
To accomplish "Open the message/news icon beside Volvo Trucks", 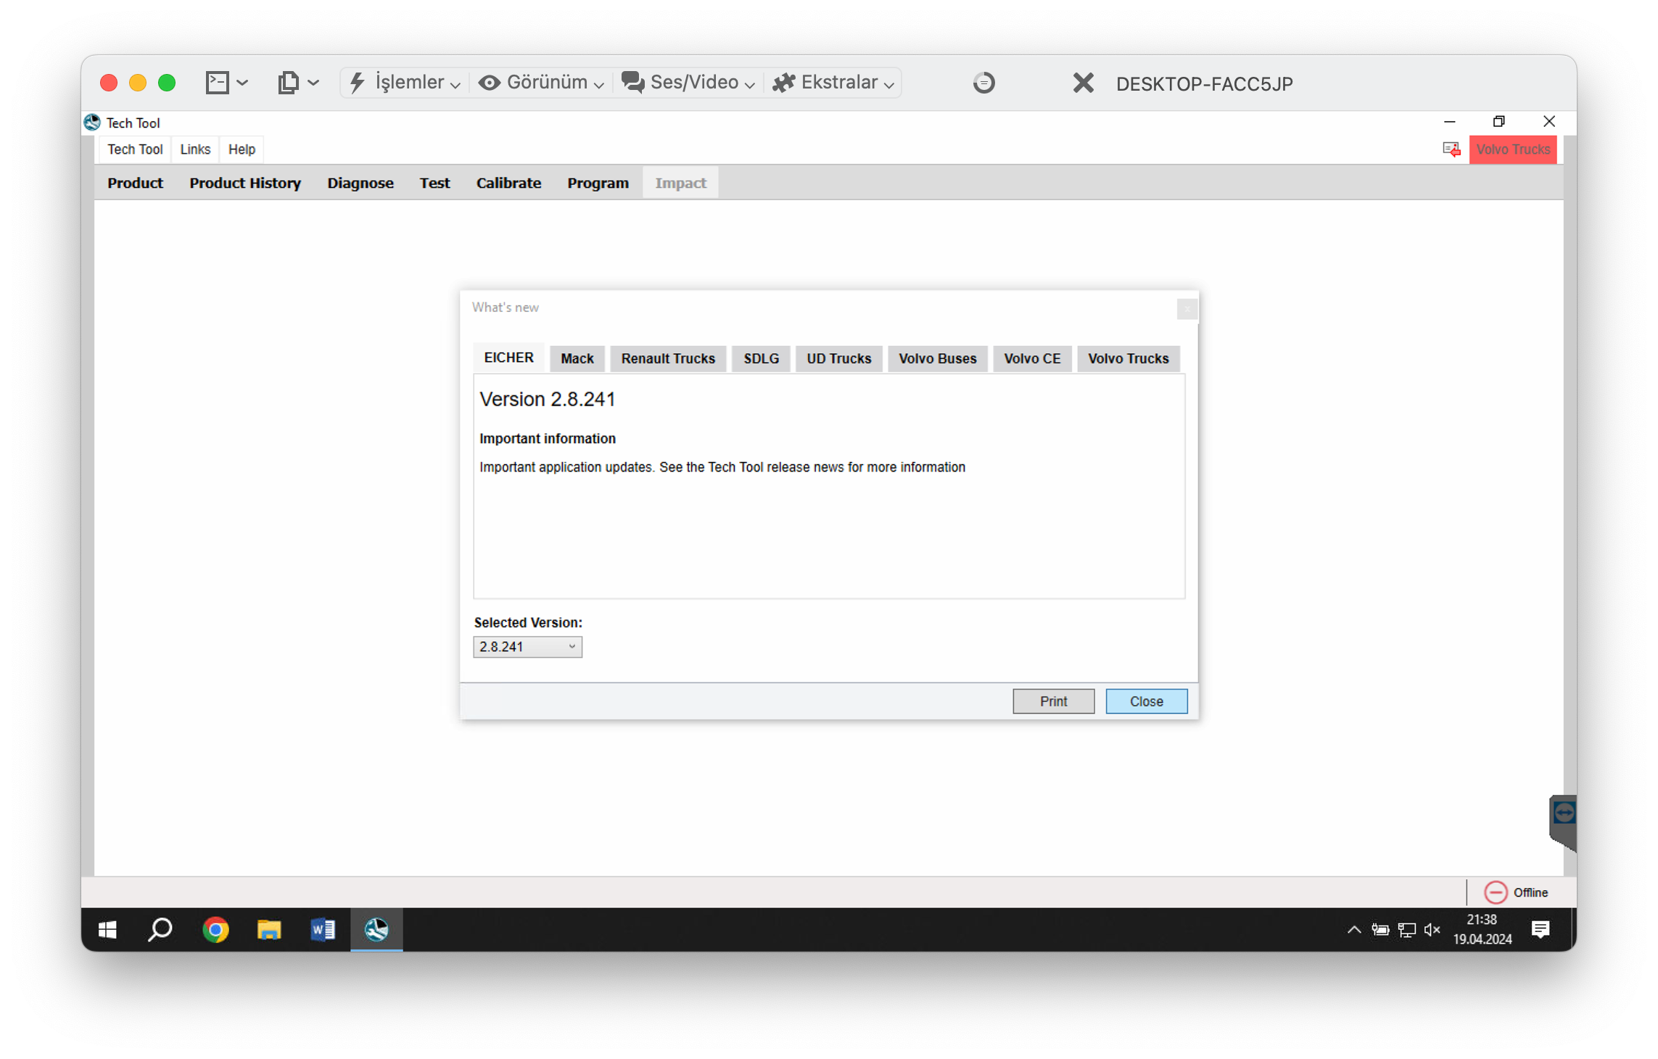I will pos(1451,149).
